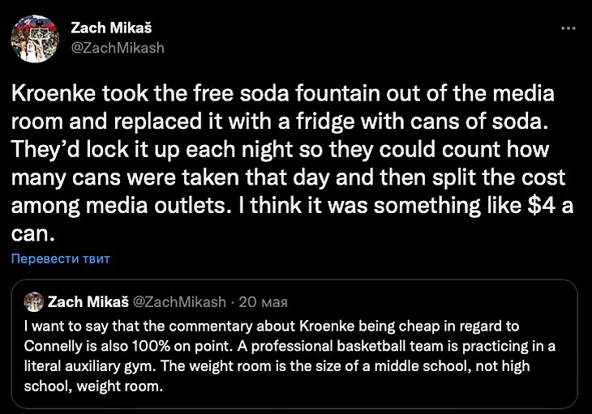Open the tweet's three-dot more options
Viewport: 592px width, 414px height.
570,28
